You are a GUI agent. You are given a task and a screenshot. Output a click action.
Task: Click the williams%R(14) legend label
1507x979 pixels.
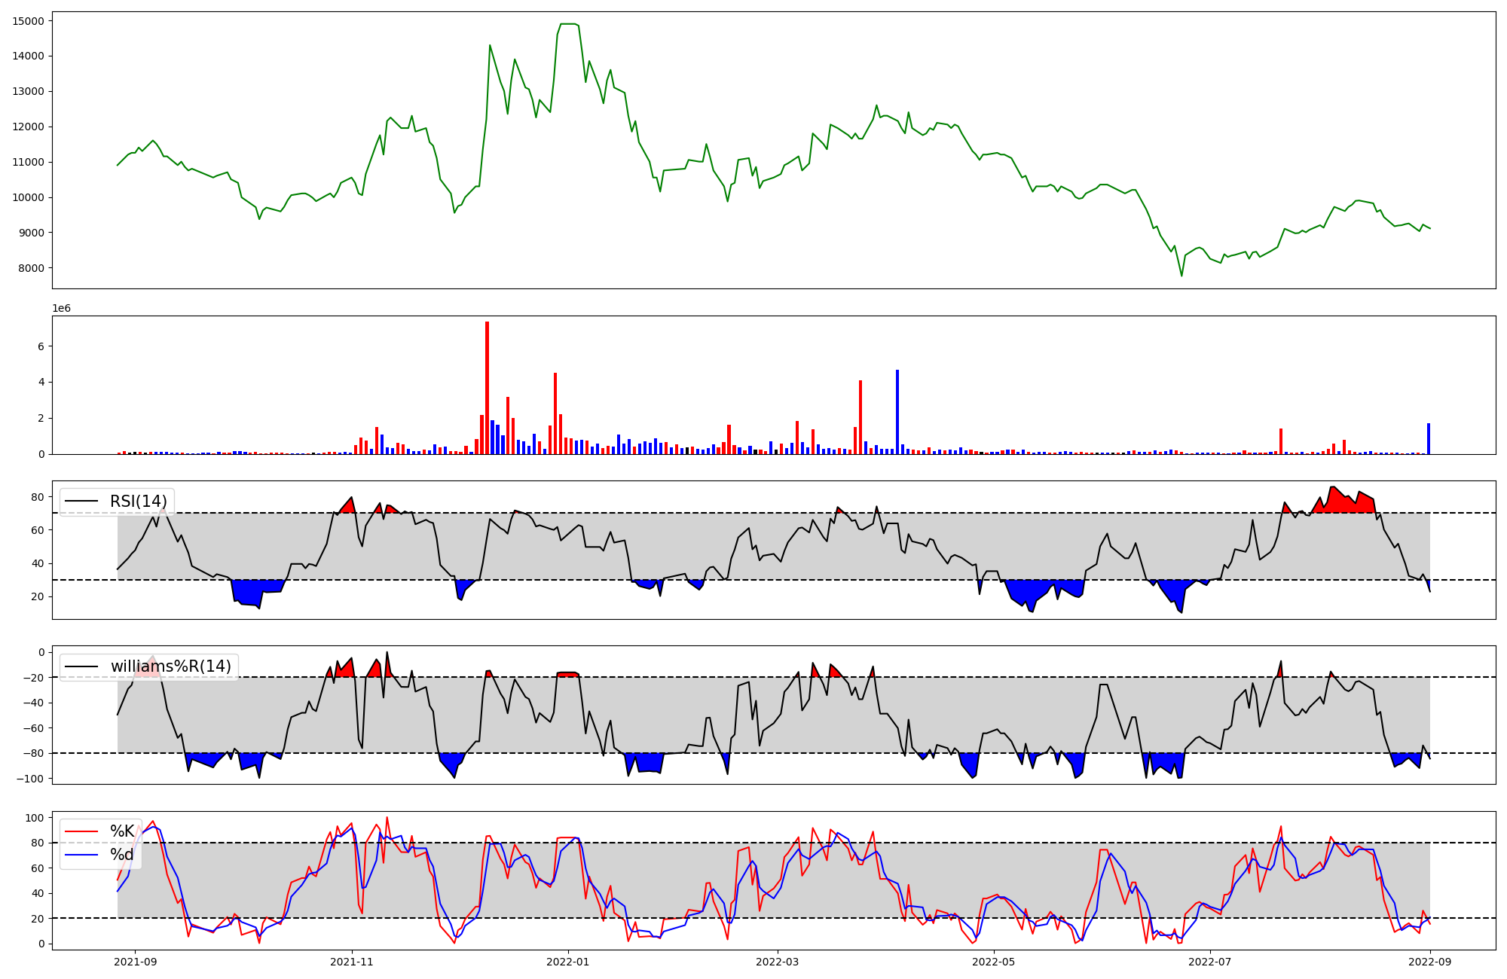click(171, 666)
